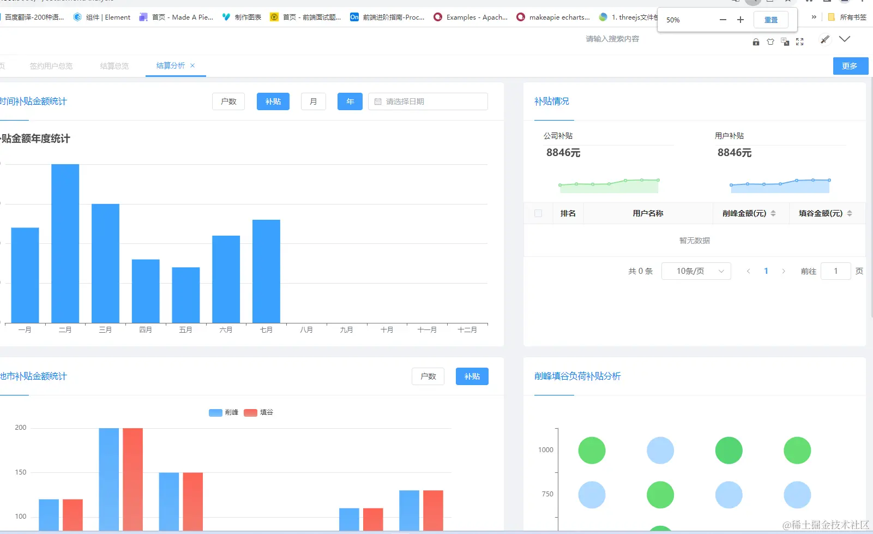Click the 补贴情况 panel title
The image size is (873, 534).
coord(552,101)
